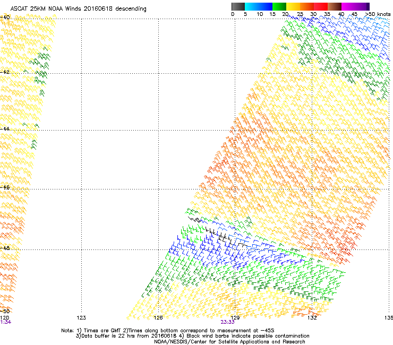Click the '15' label under the color bar
Image resolution: width=393 pixels, height=345 pixels.
tap(272, 14)
